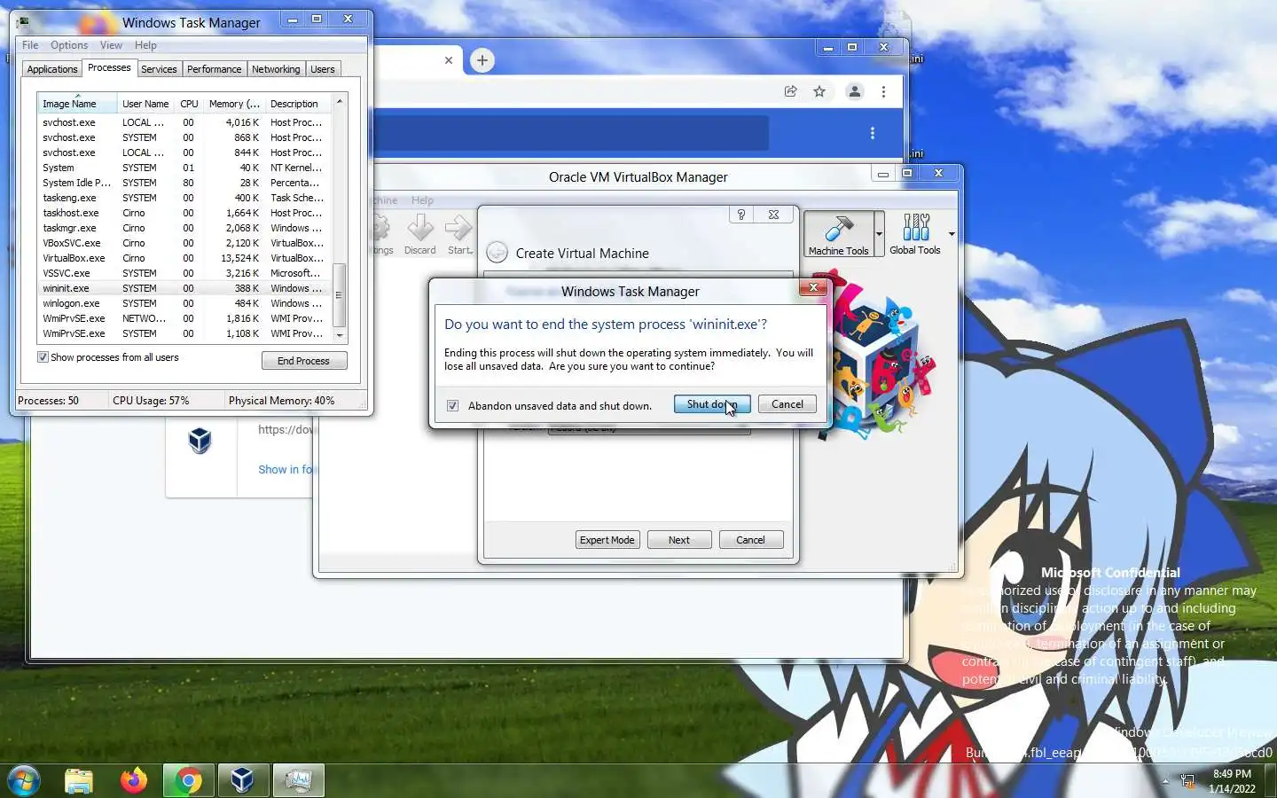The image size is (1277, 798).
Task: Open the page's blue header three-dot menu
Action: pyautogui.click(x=873, y=133)
